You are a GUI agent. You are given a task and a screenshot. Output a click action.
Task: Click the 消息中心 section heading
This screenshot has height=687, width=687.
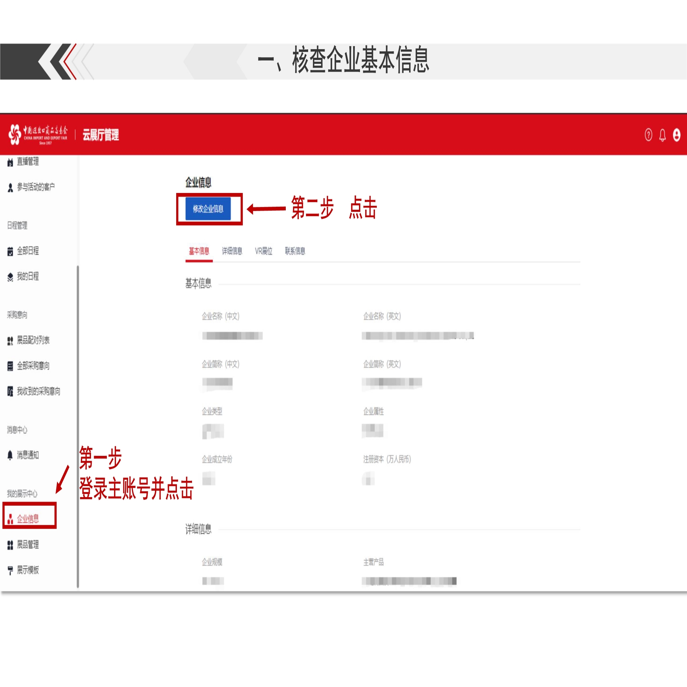18,430
